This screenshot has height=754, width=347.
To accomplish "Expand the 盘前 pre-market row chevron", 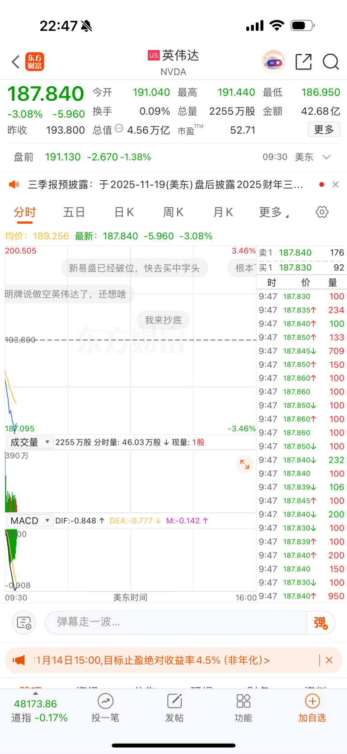I will [x=326, y=157].
